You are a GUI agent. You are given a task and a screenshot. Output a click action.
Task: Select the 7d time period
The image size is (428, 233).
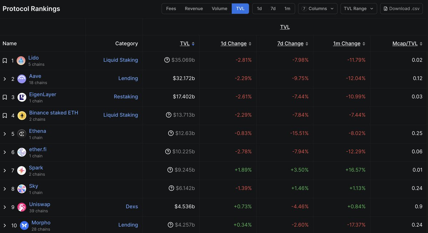click(273, 9)
